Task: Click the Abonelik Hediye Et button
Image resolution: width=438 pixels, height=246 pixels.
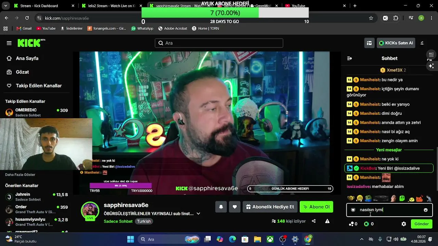Action: pos(270,207)
